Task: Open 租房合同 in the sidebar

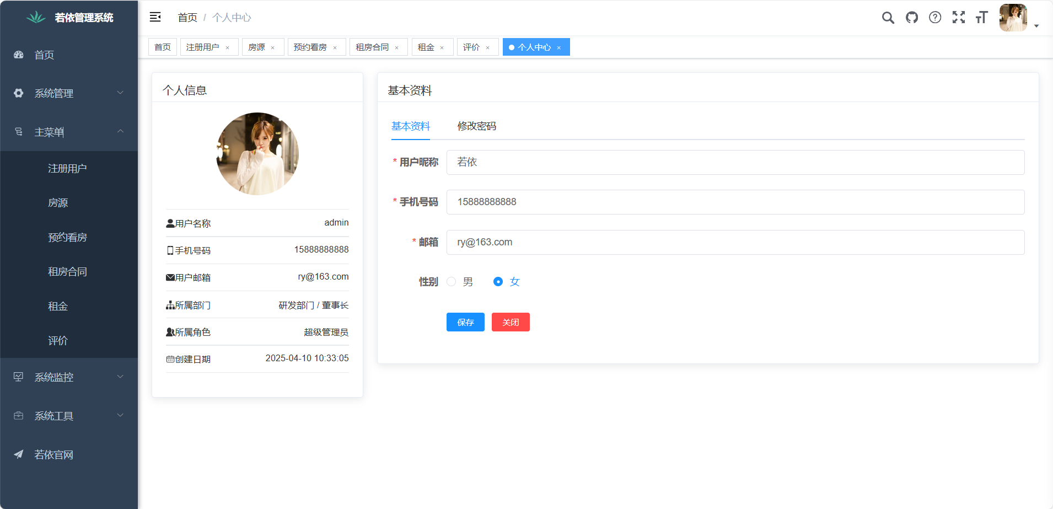Action: pyautogui.click(x=69, y=271)
